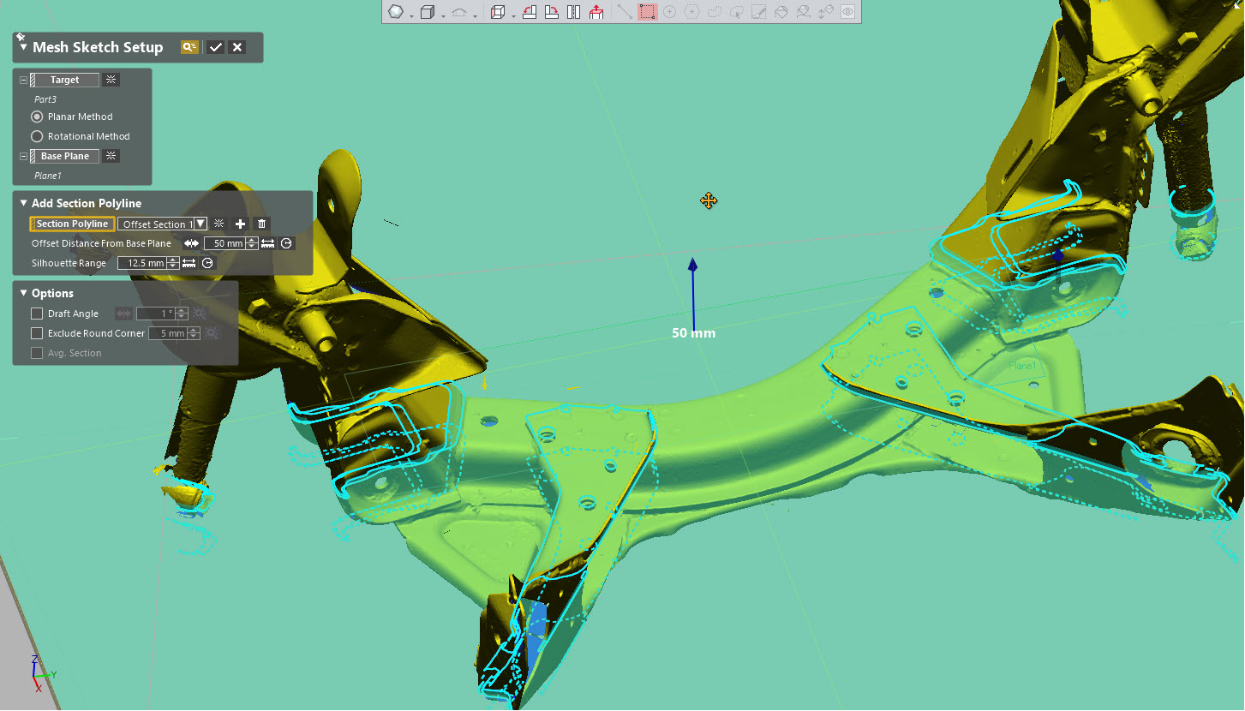
Task: Click the Target selection button
Action: click(64, 80)
